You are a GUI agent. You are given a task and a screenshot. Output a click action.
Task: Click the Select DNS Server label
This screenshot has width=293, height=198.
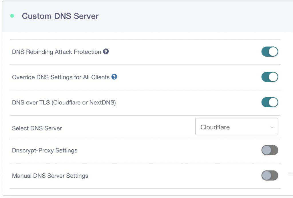37,128
